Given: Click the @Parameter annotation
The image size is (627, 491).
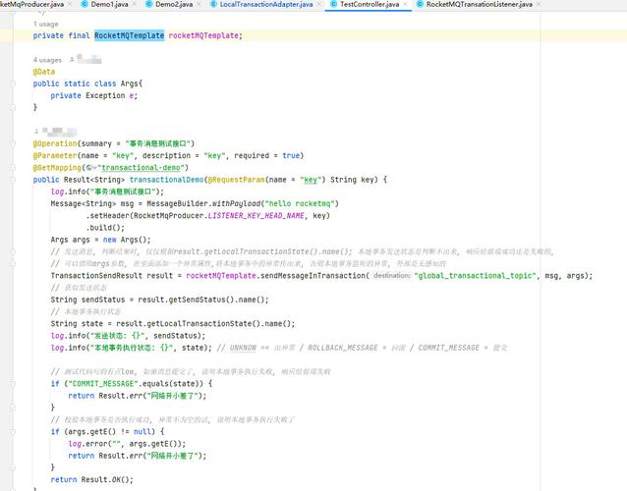Looking at the screenshot, I should click(x=55, y=155).
